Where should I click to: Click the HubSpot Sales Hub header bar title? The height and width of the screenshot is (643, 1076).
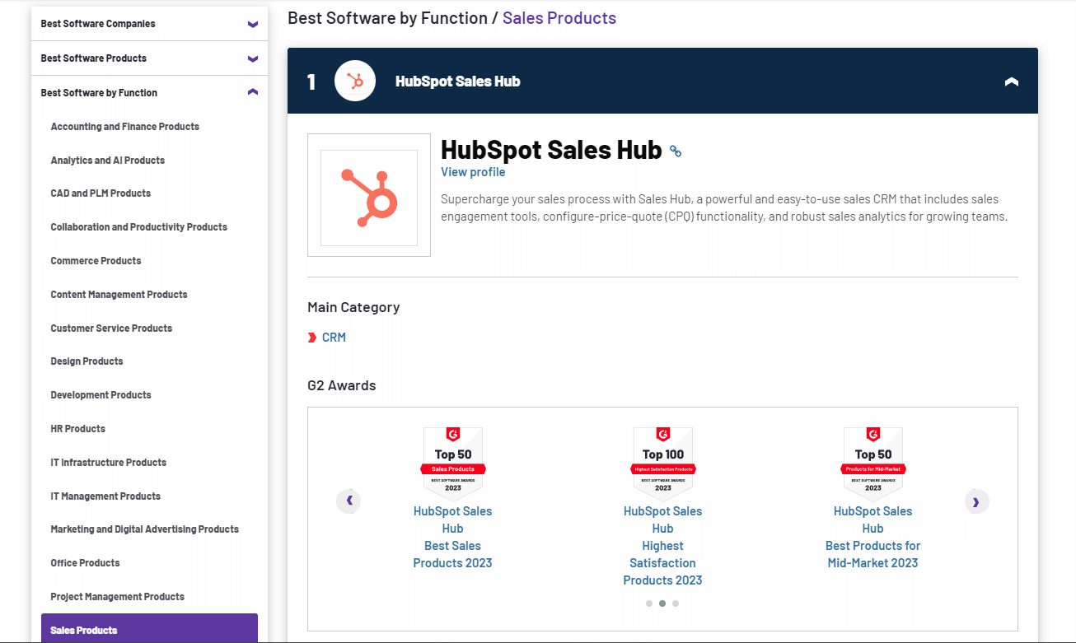click(458, 82)
